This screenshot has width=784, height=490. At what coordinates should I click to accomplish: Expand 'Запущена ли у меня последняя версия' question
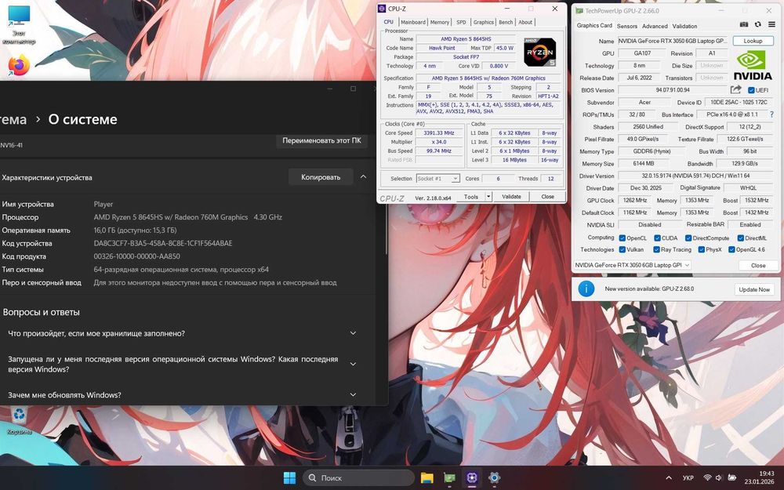click(x=353, y=364)
